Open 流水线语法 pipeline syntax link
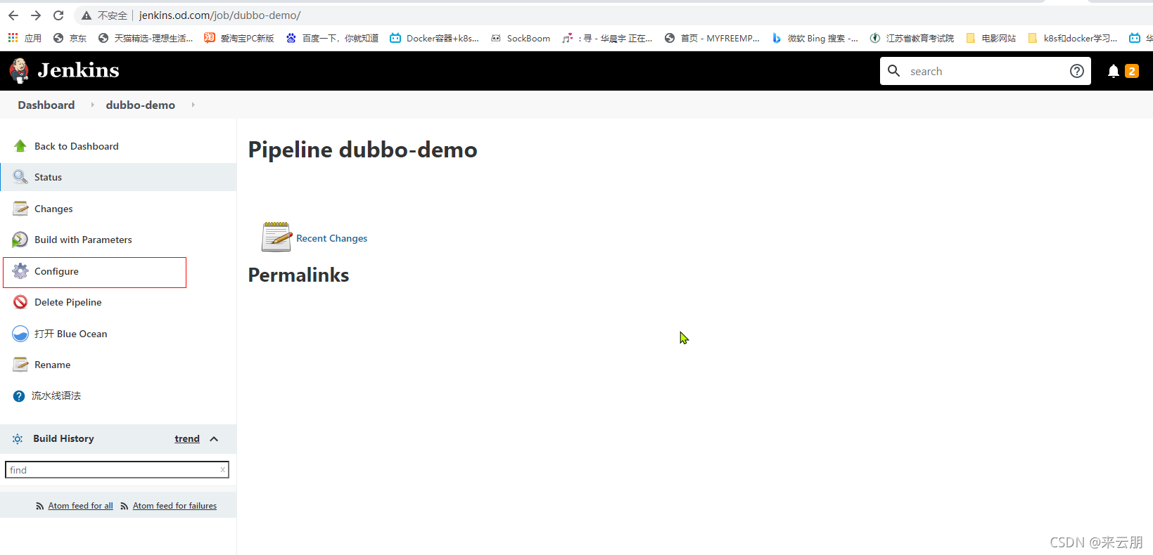Screen dimensions: 1153x555 [56, 396]
